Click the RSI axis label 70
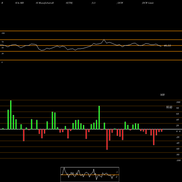This screenshot has width=182, height=182. point(3,42)
